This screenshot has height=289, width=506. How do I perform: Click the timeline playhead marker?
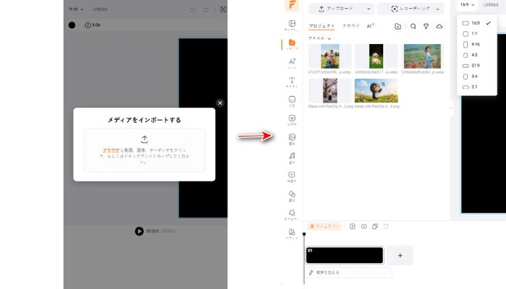pos(304,234)
